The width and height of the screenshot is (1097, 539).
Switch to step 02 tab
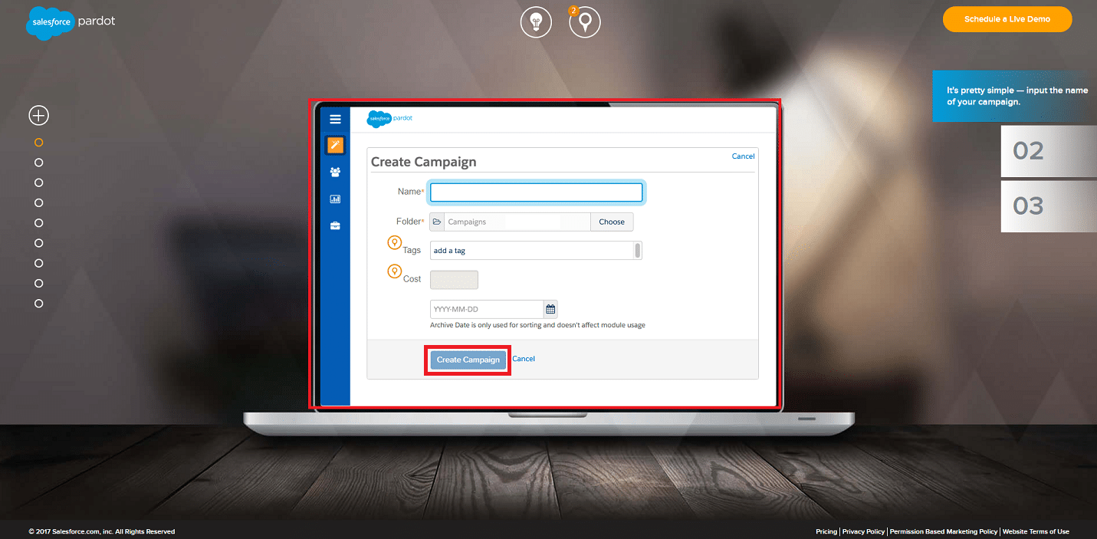point(1049,151)
